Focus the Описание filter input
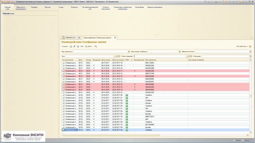This screenshot has height=143, width=255. coord(226,56)
